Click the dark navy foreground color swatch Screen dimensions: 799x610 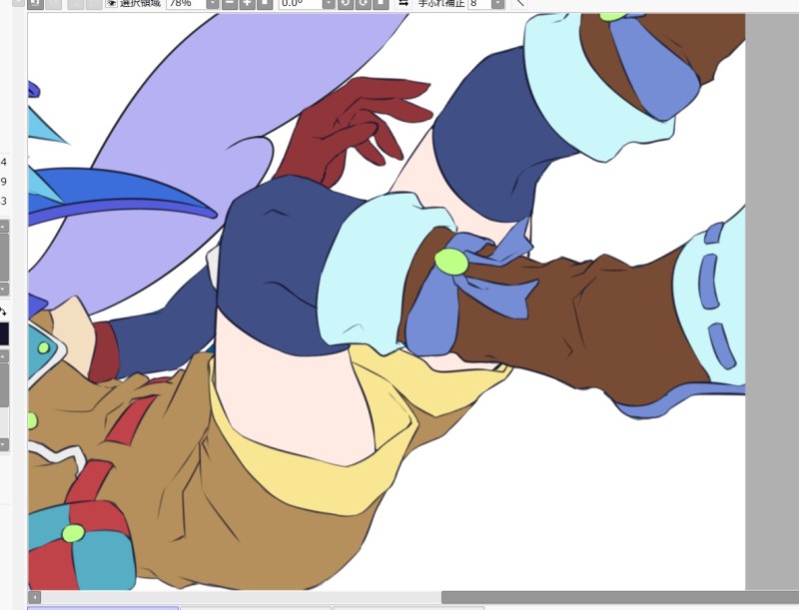4,333
